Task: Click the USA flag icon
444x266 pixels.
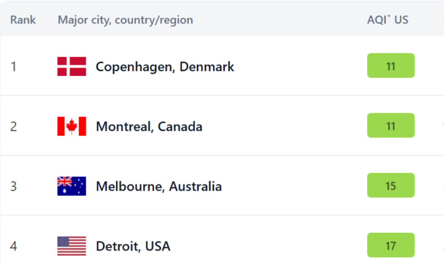Action: click(72, 246)
